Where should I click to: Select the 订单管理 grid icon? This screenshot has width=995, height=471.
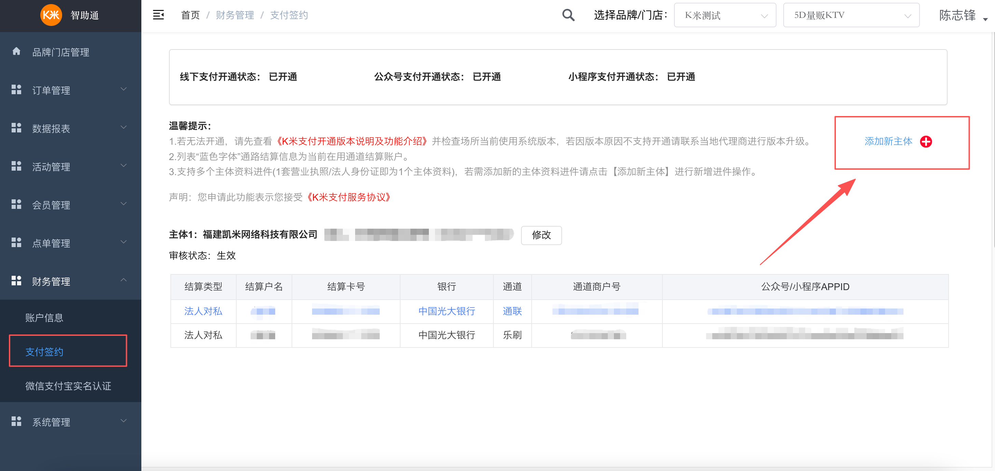coord(16,89)
